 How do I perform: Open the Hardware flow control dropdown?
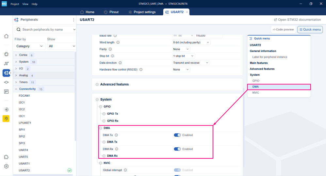click(181, 70)
